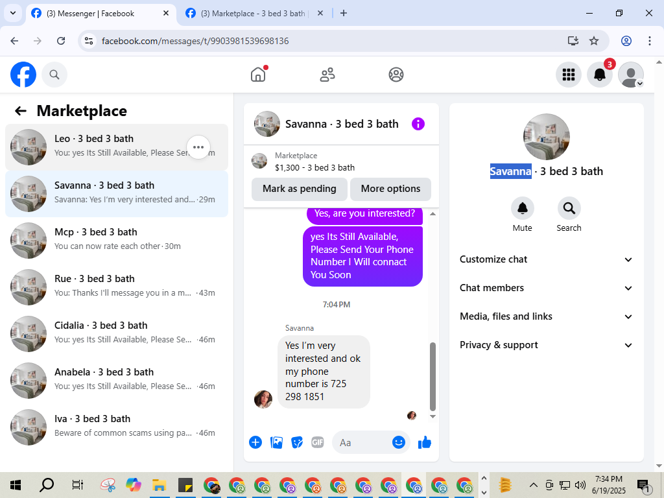Expand Media, files and links section
Viewport: 664px width, 498px height.
coord(546,316)
